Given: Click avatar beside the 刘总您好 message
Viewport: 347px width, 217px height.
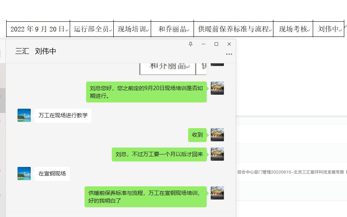Looking at the screenshot, I should tap(217, 88).
